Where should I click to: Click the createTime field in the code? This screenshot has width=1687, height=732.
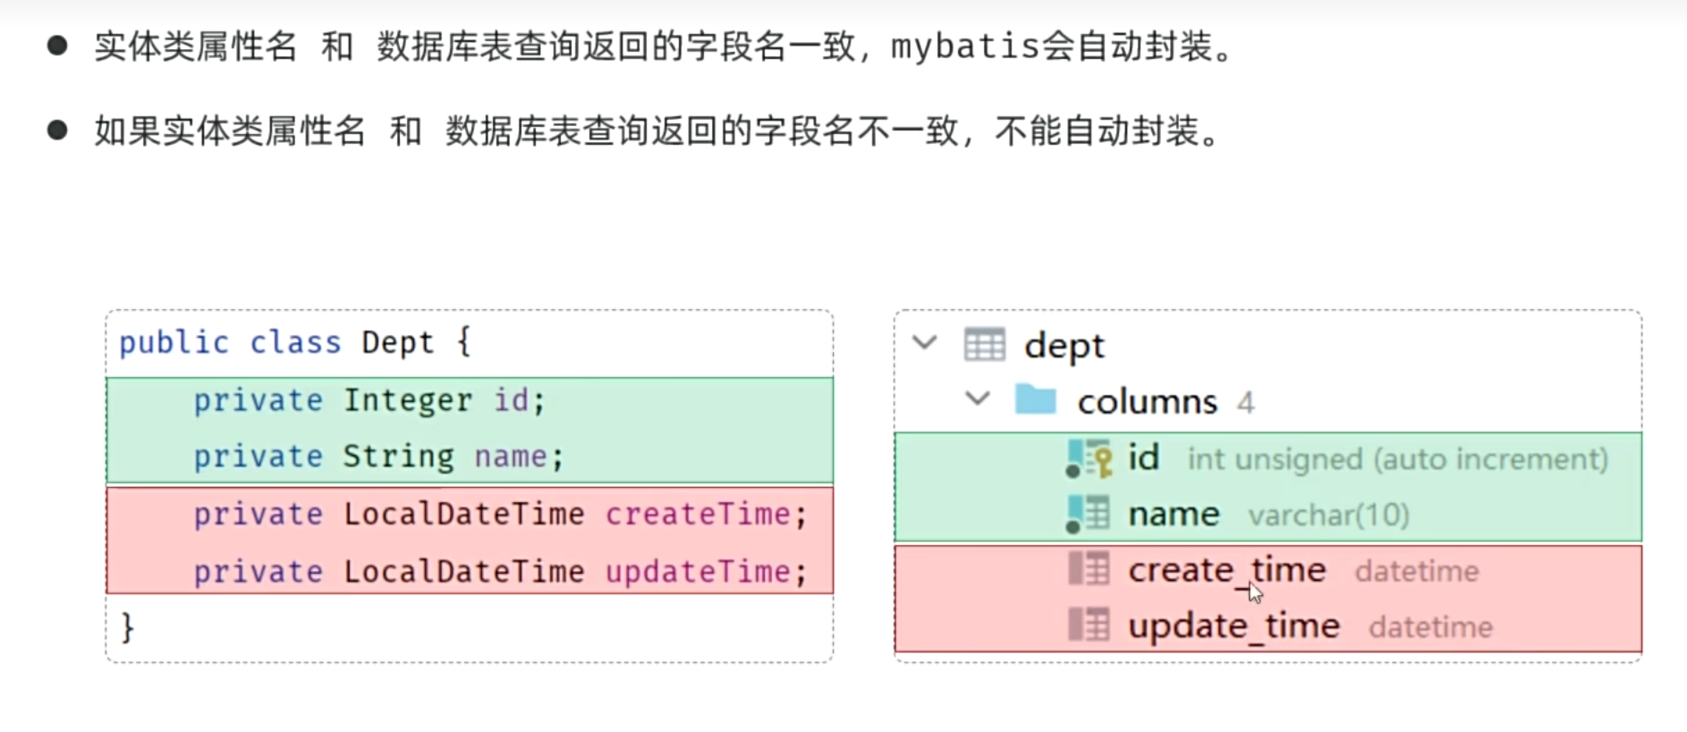click(697, 515)
